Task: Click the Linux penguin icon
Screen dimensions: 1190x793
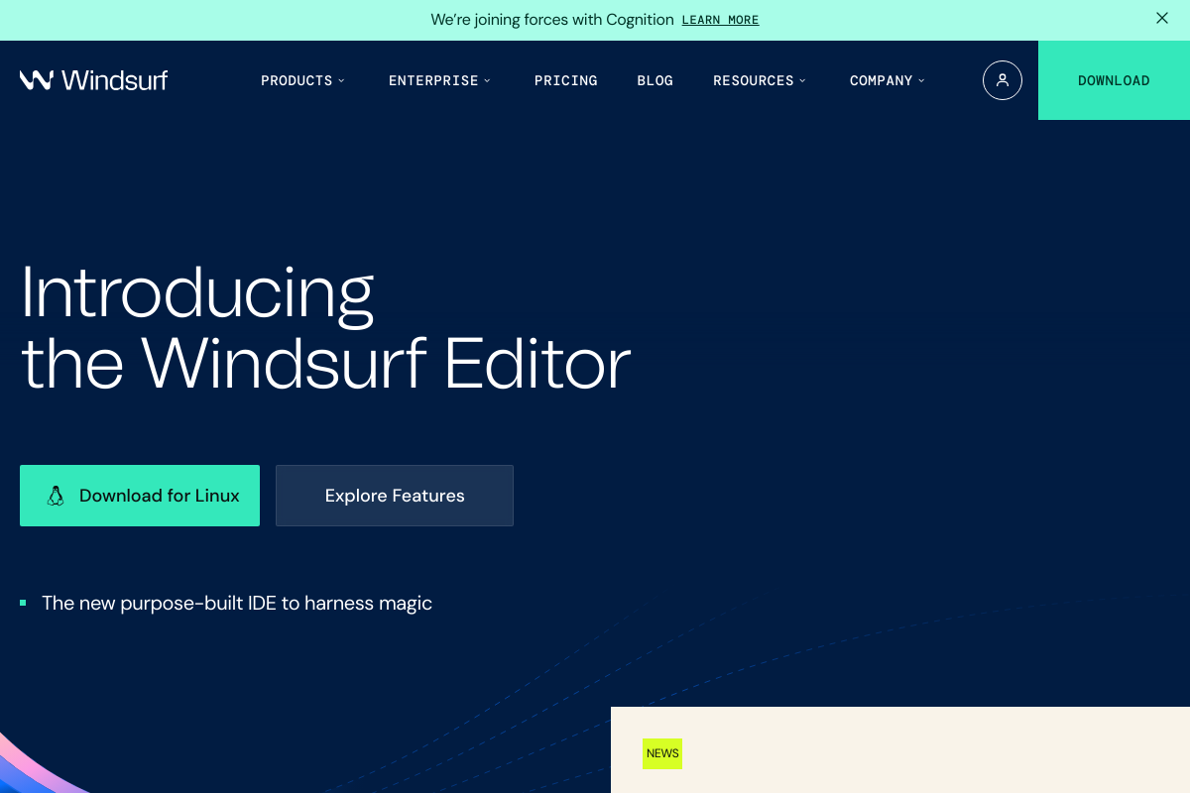Action: pyautogui.click(x=56, y=496)
